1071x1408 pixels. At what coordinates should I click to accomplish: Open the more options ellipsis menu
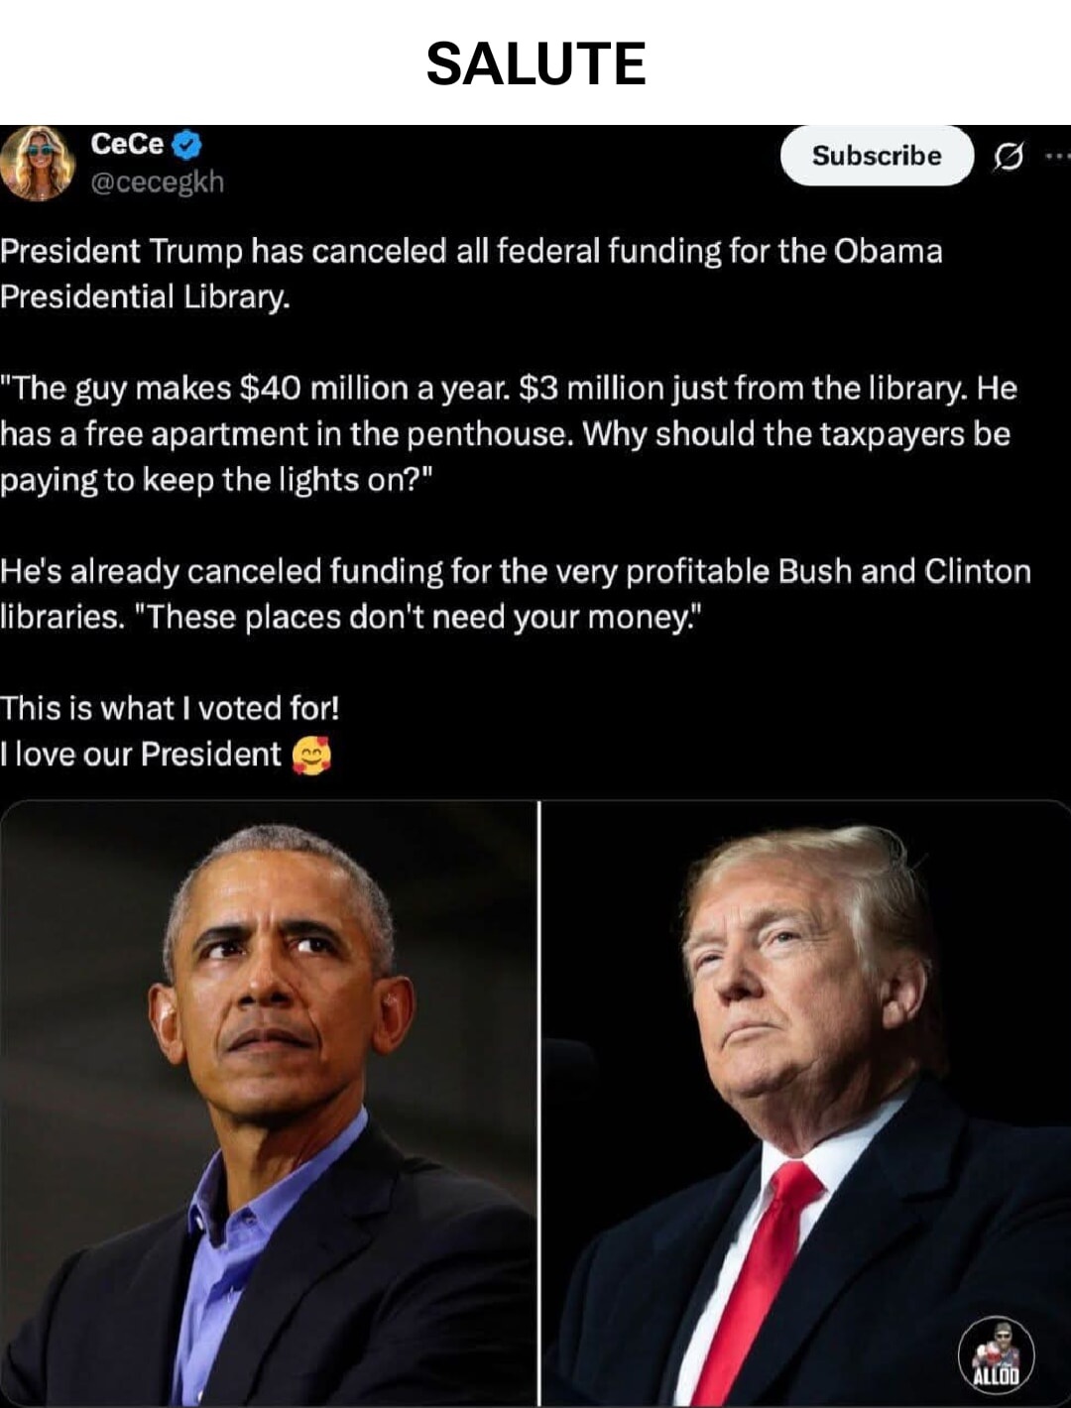[1057, 156]
